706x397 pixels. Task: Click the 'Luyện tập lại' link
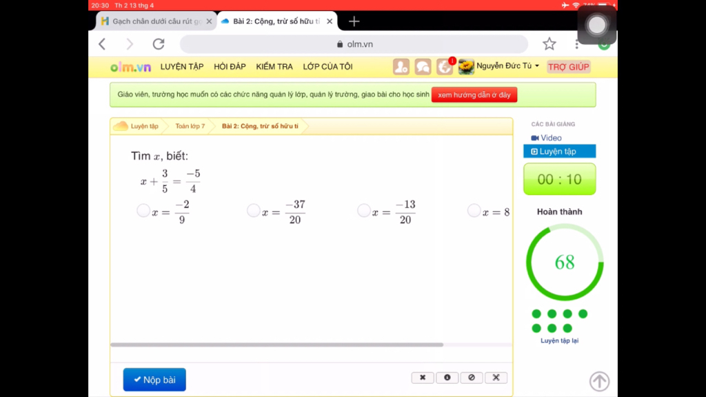click(x=559, y=340)
